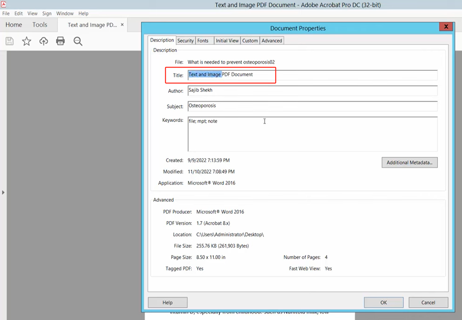
Task: Open the Sign menu
Action: [47, 13]
